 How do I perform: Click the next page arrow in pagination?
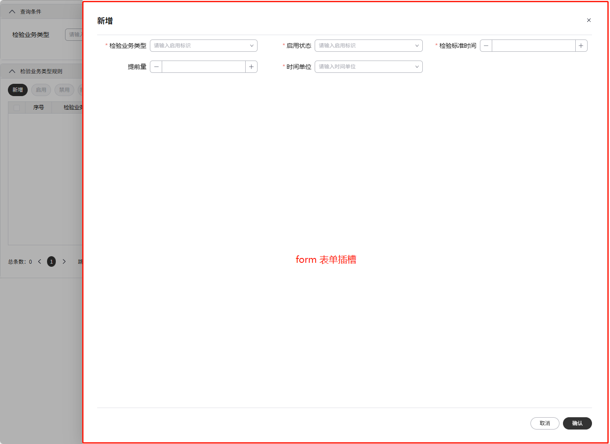click(64, 261)
